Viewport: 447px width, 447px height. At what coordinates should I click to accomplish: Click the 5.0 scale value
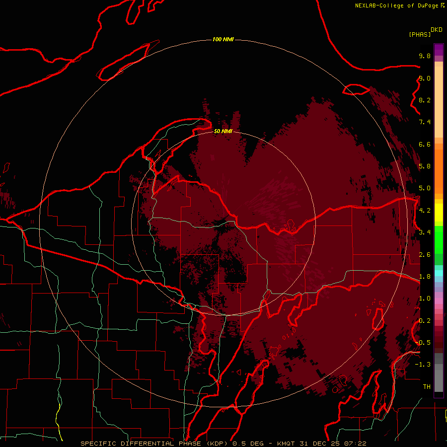tap(425, 188)
